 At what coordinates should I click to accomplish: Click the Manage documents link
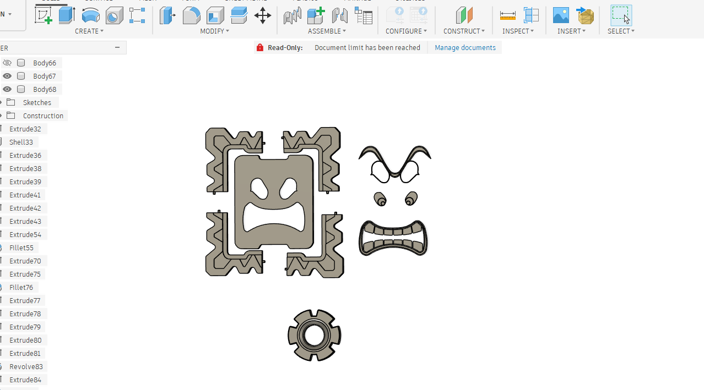(465, 48)
